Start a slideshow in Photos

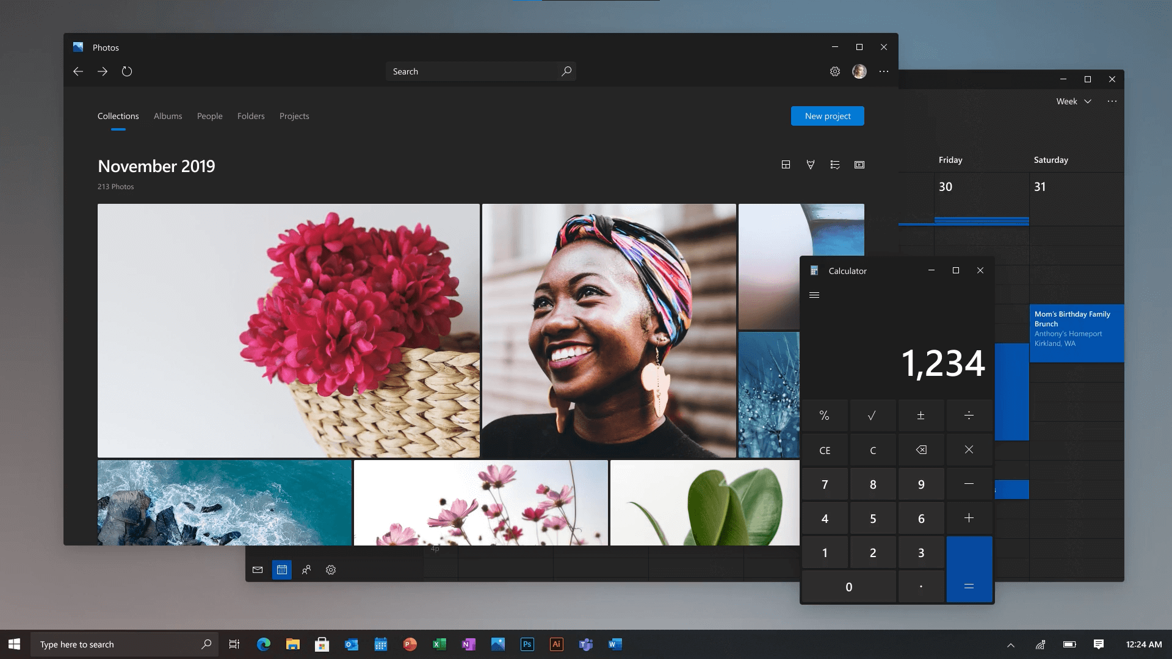(859, 164)
